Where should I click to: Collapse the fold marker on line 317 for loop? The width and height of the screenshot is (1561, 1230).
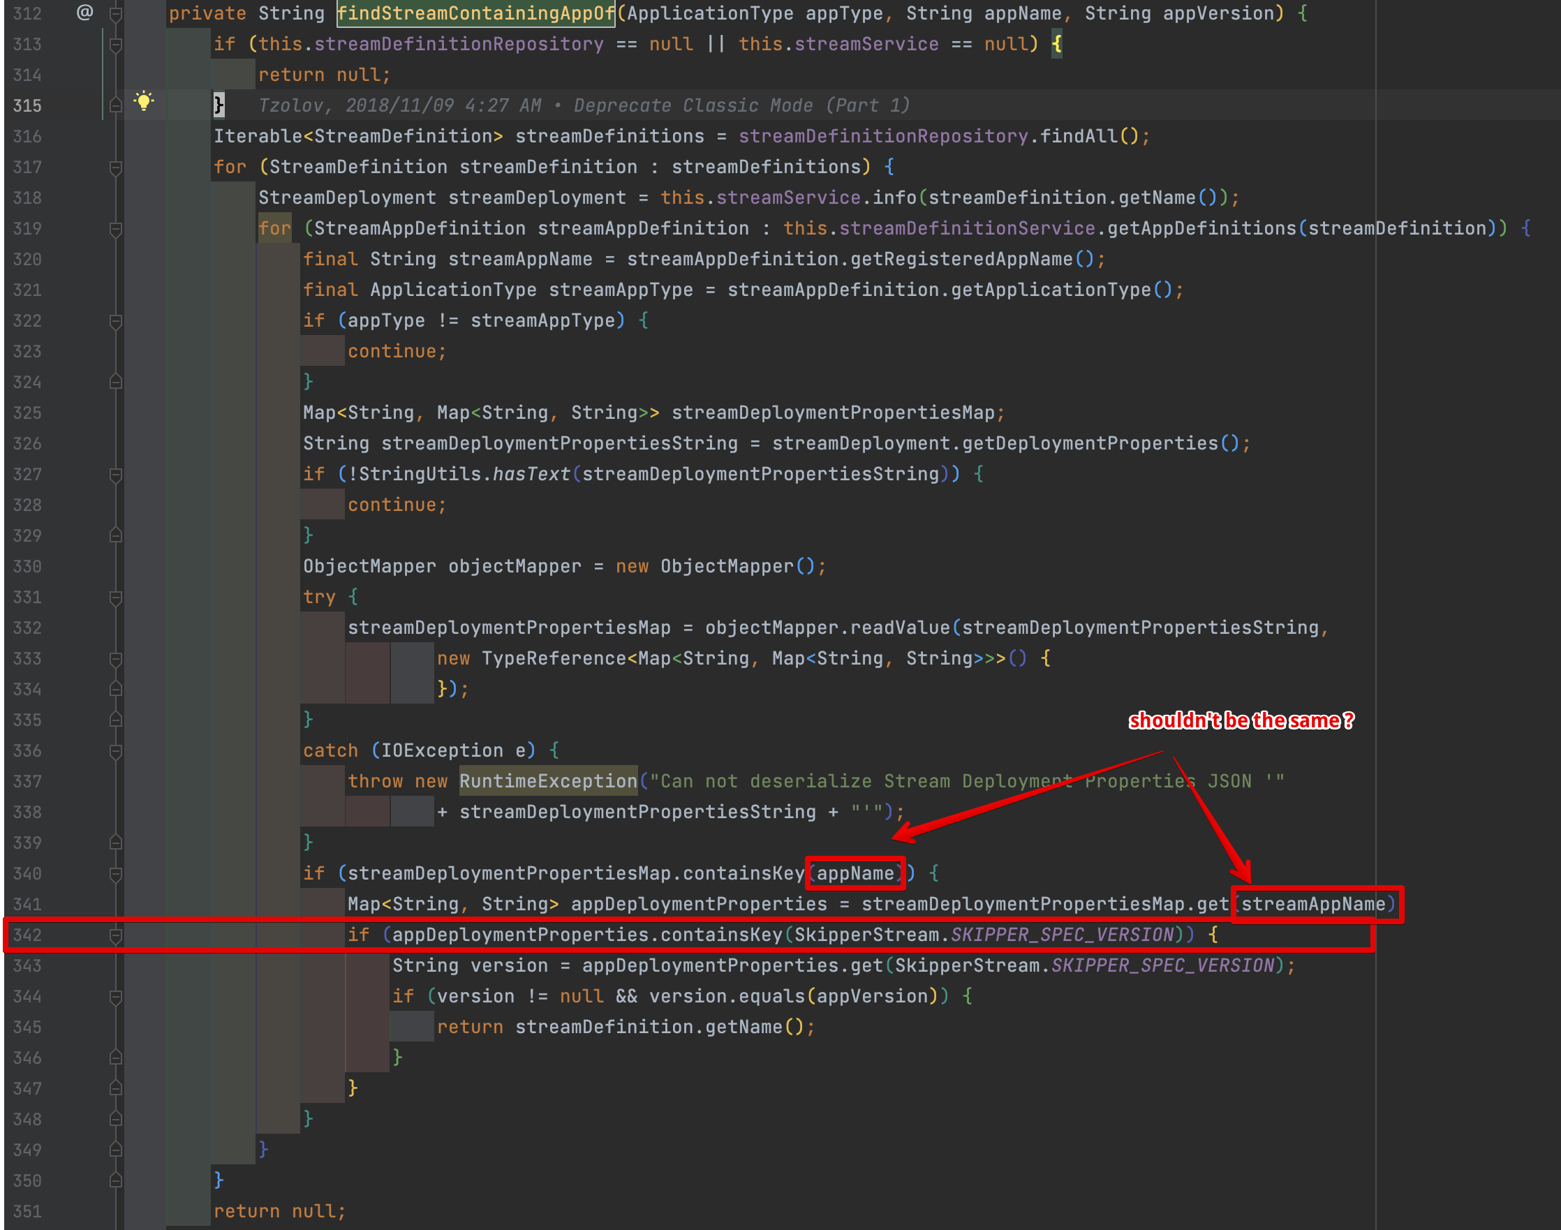pos(115,167)
